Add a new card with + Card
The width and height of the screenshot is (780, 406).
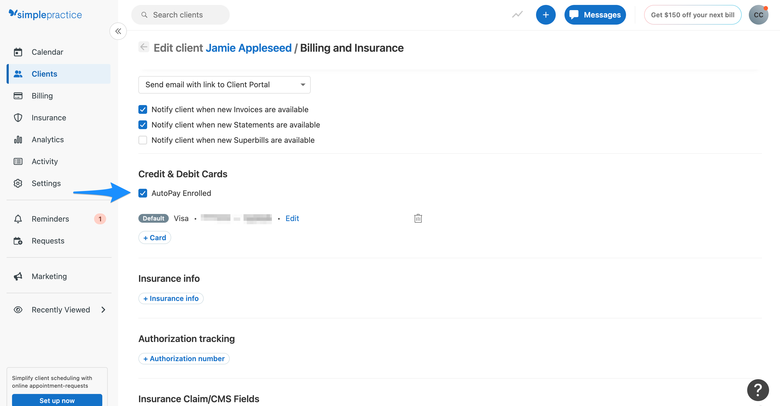155,237
